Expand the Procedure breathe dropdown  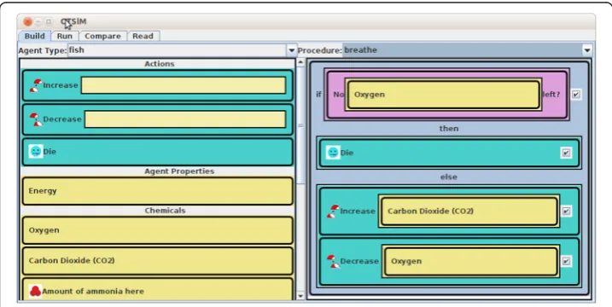tap(587, 50)
